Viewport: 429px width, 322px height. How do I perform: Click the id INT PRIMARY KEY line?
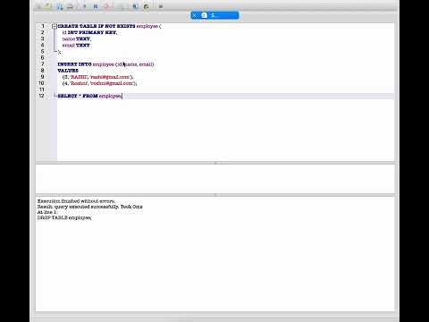coord(89,32)
